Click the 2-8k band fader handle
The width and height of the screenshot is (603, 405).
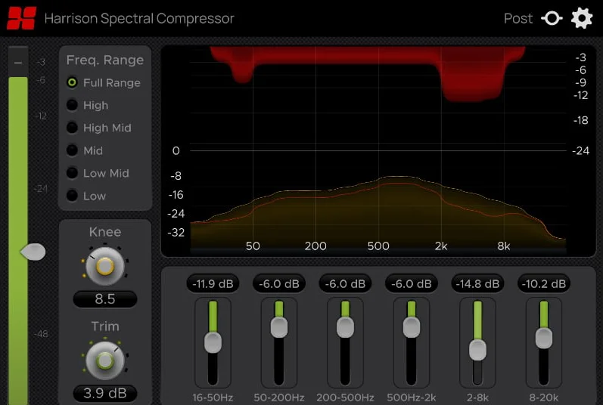(x=477, y=350)
